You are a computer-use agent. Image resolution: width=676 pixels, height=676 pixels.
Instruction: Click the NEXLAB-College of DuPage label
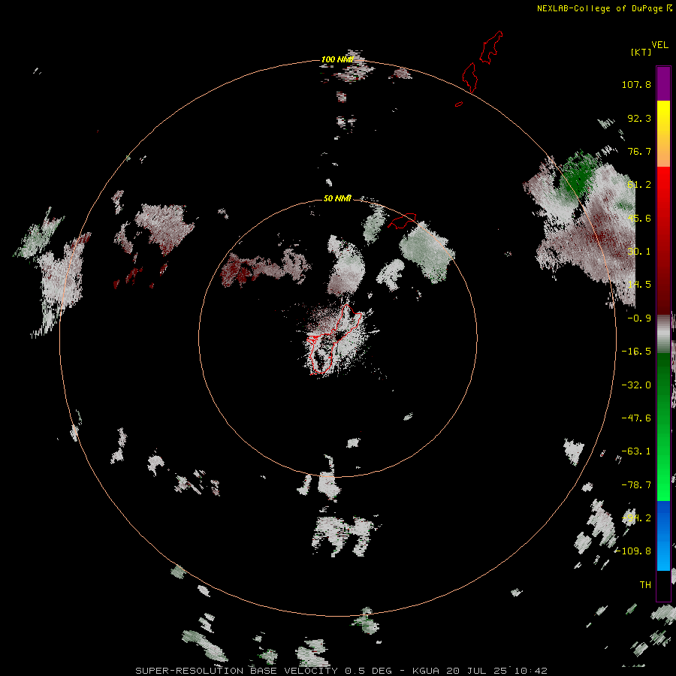[x=604, y=8]
